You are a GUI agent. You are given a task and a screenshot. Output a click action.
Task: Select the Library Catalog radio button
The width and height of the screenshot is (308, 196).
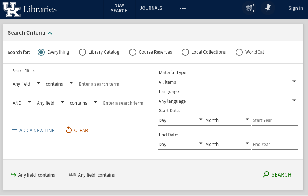83,52
